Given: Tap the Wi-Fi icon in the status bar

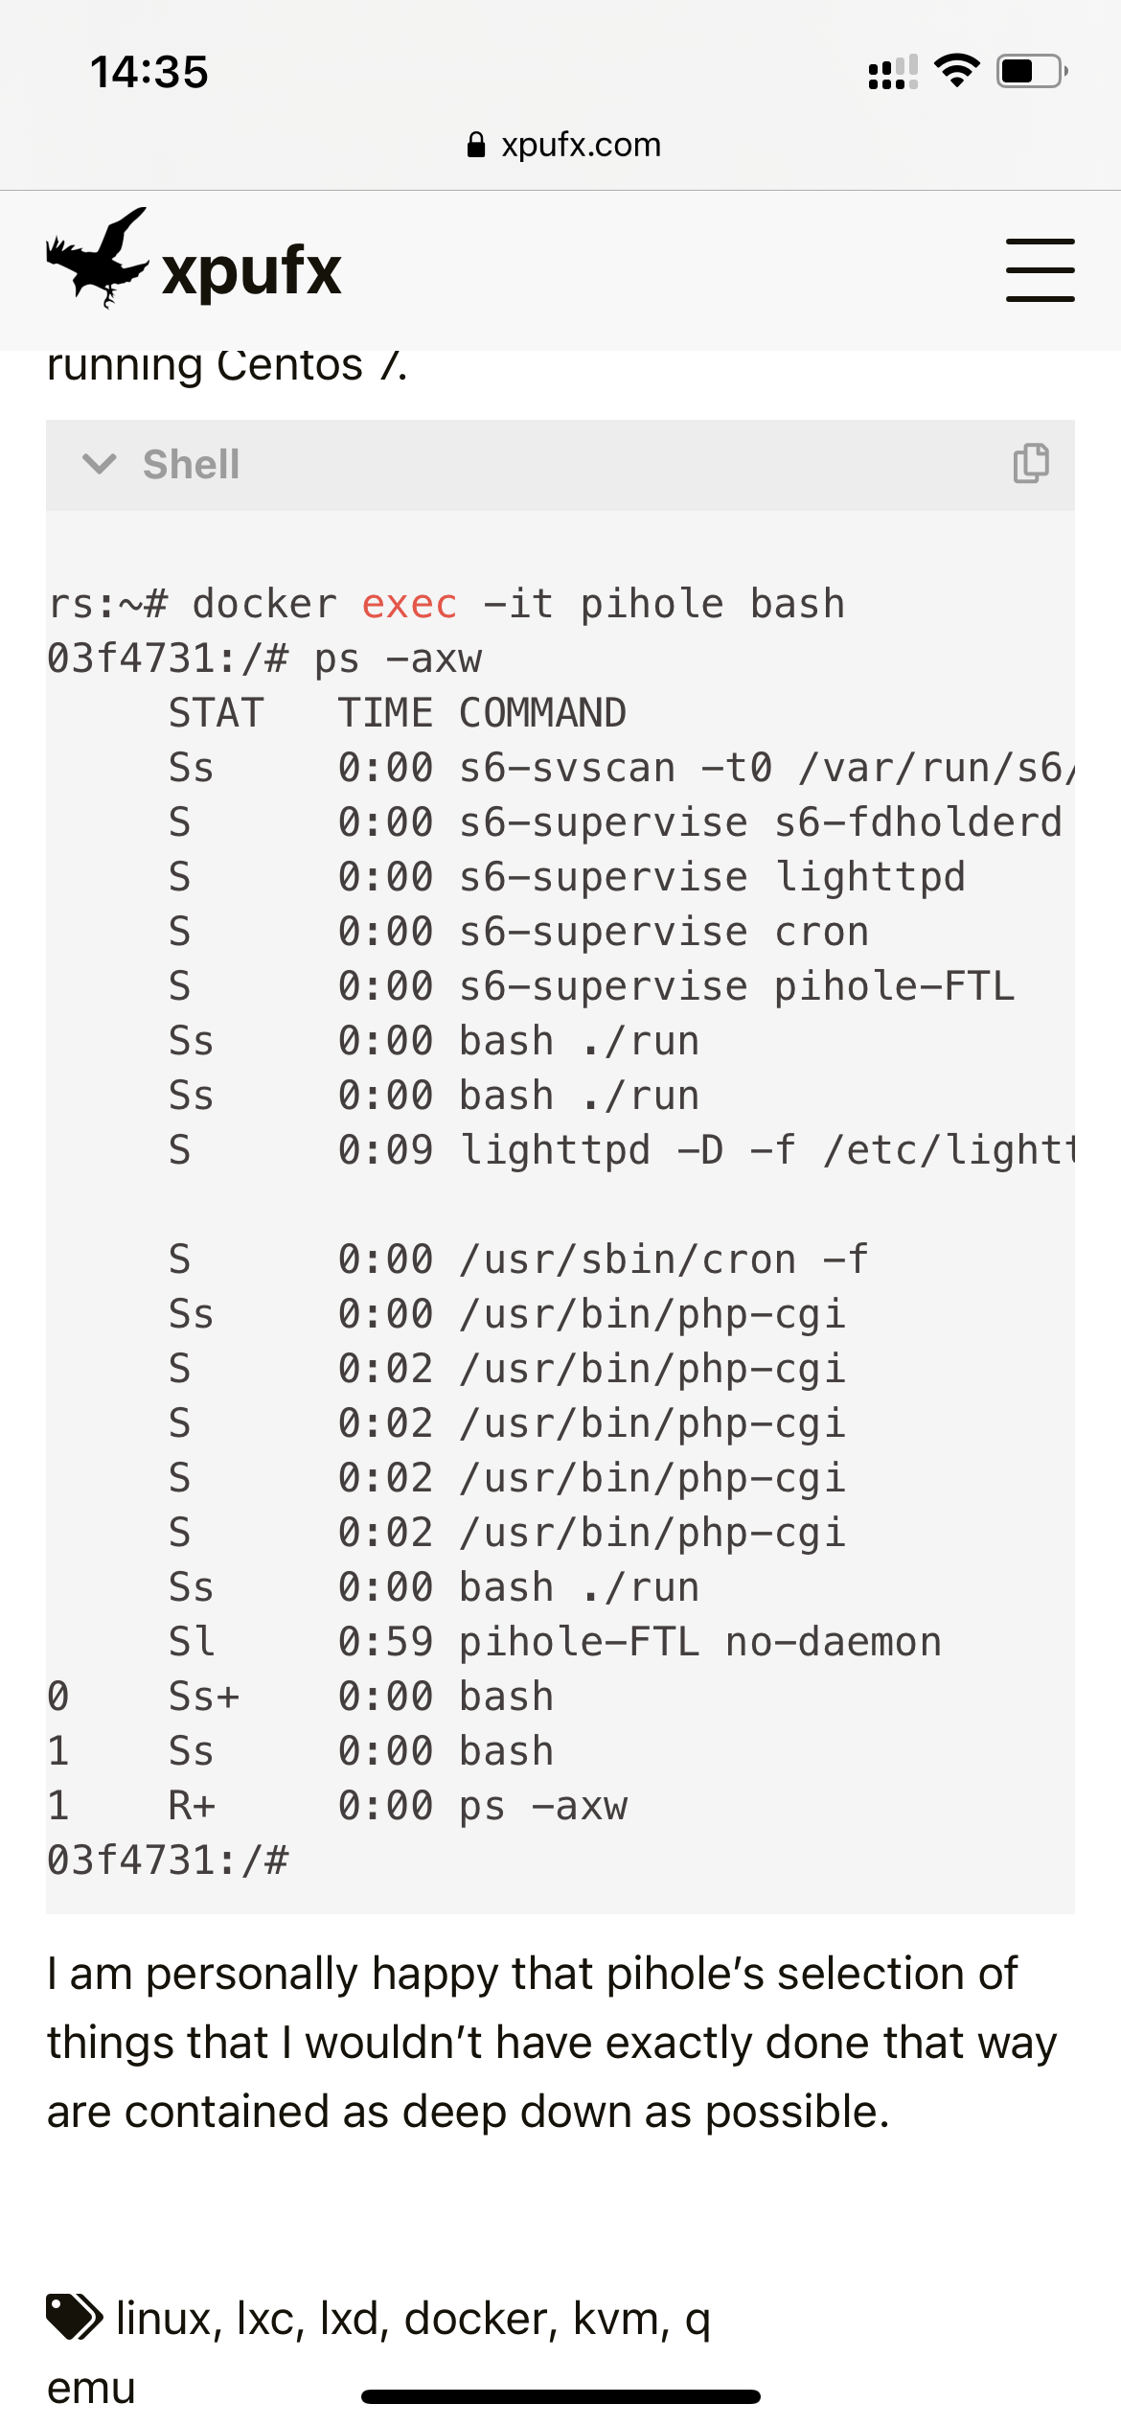Looking at the screenshot, I should click(957, 68).
